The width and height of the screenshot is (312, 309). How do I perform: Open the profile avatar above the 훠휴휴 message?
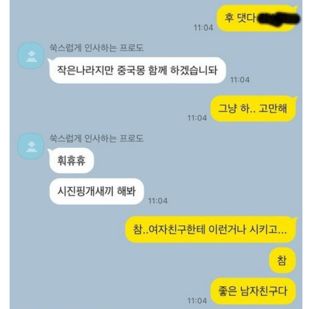31,146
